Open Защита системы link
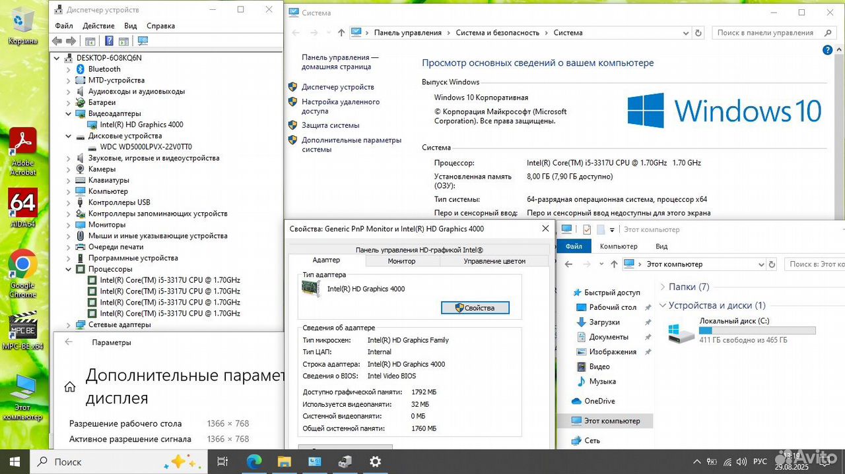 [x=331, y=125]
